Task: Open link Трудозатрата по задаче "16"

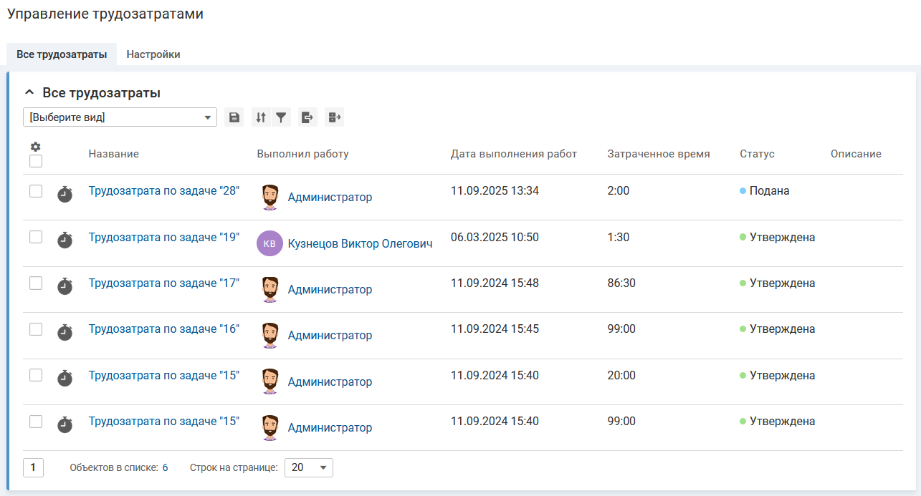Action: tap(163, 329)
